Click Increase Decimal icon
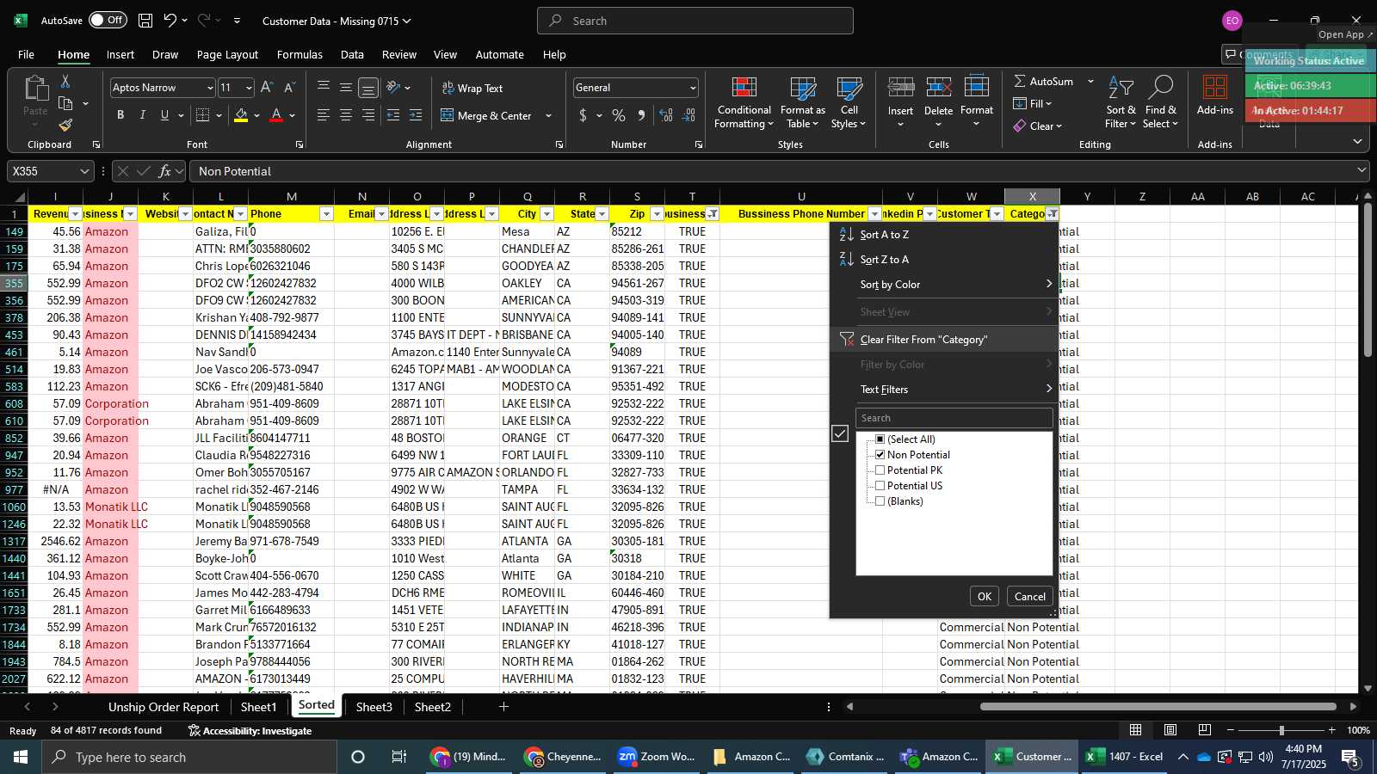 pos(665,115)
